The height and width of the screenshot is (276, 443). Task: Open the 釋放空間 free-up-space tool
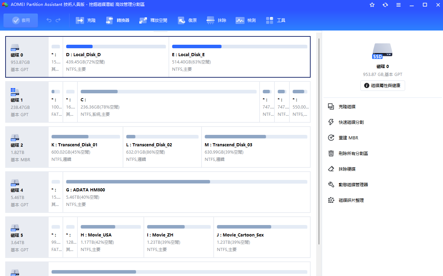tap(153, 20)
